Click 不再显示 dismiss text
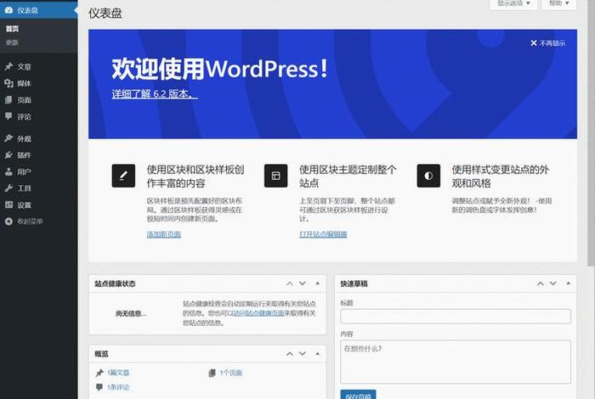595x399 pixels. [552, 43]
